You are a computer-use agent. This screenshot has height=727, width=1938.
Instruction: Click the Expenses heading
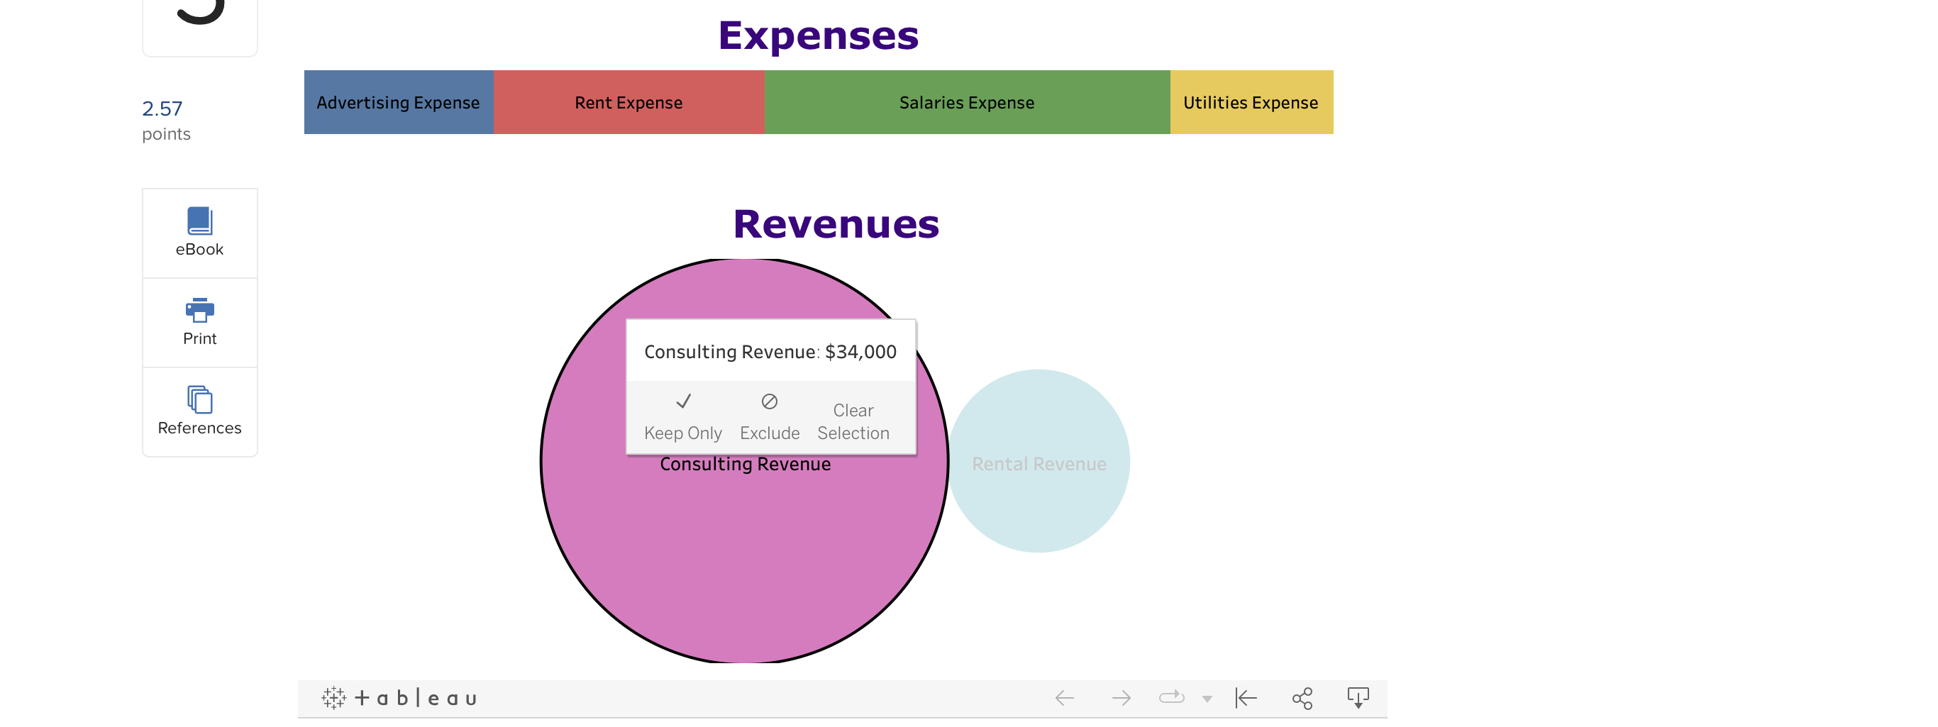pos(818,36)
